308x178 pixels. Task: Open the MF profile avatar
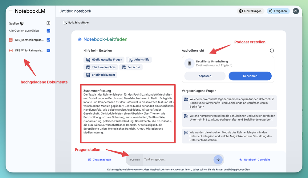point(296,11)
